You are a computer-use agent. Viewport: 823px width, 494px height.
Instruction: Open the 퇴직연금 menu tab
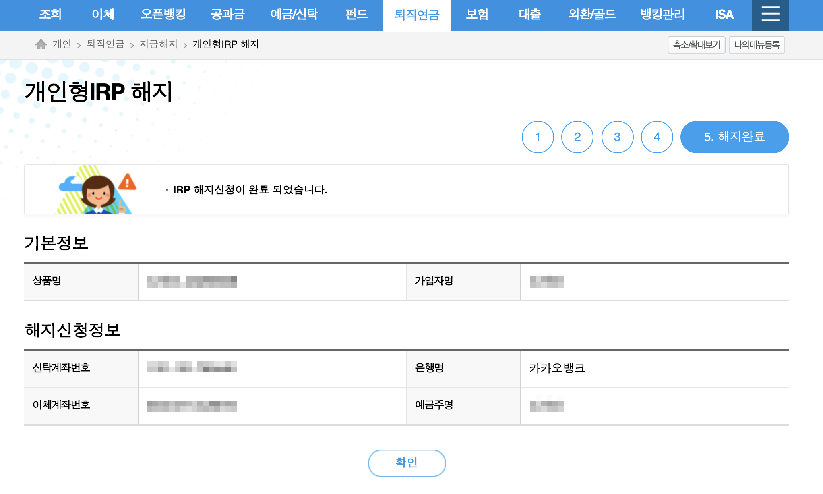tap(417, 15)
